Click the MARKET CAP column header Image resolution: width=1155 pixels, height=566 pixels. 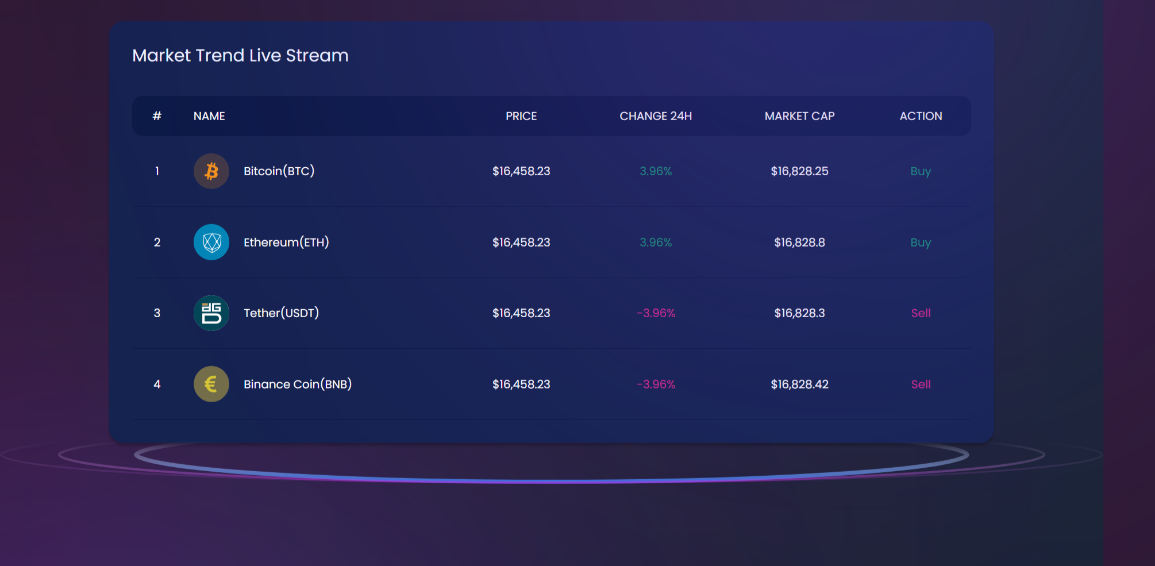pyautogui.click(x=799, y=116)
